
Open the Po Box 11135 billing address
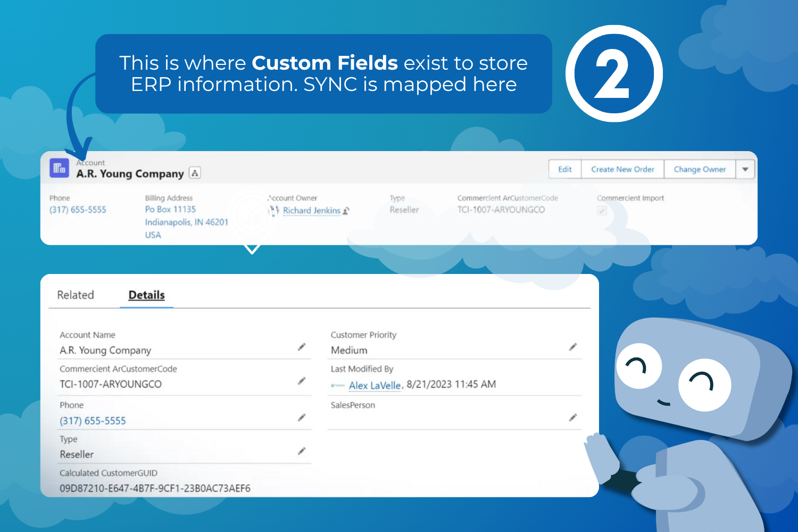pyautogui.click(x=170, y=210)
